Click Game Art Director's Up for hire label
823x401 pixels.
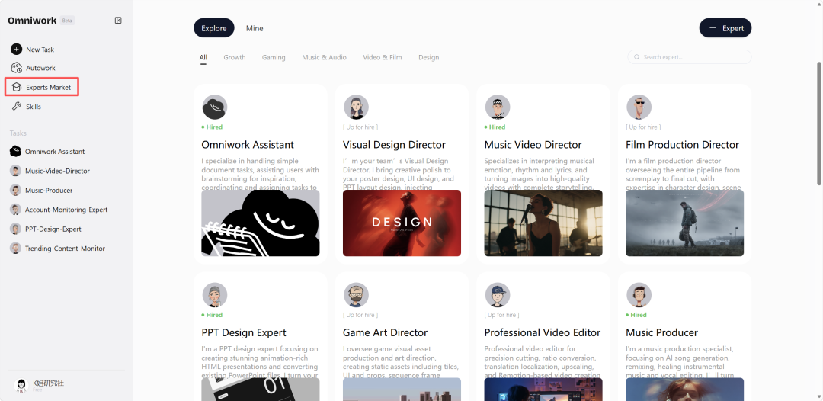click(x=360, y=315)
